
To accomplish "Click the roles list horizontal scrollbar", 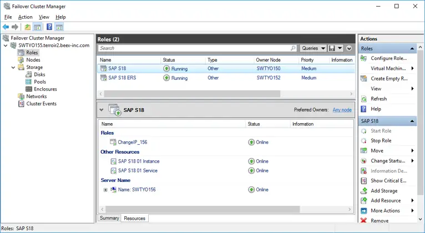I will click(x=192, y=94).
